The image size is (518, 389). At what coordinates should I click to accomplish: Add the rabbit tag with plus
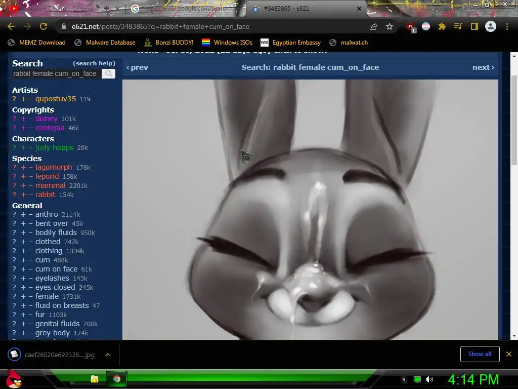coord(23,195)
